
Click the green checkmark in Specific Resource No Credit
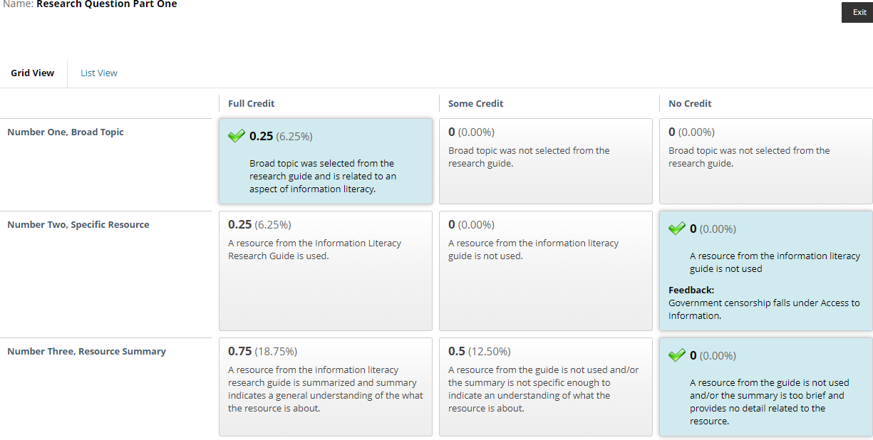point(677,228)
